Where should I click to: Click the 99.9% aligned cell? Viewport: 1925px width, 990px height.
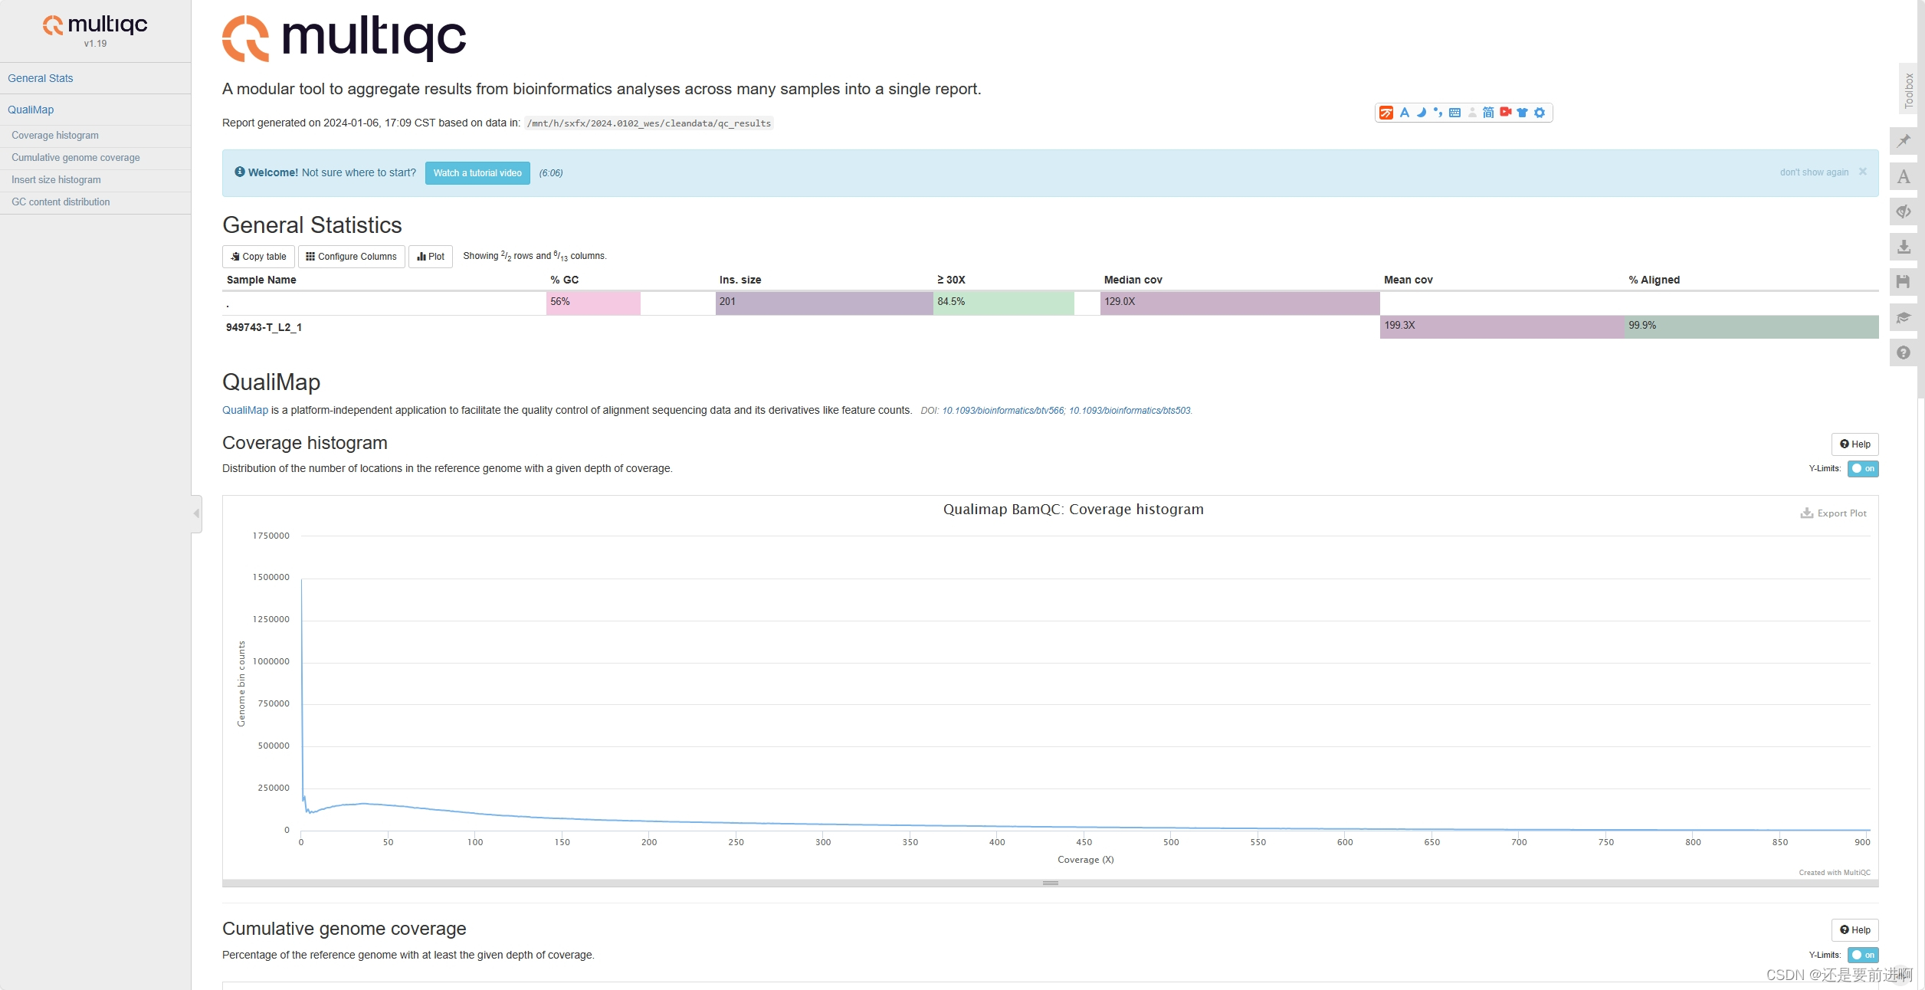pos(1752,326)
